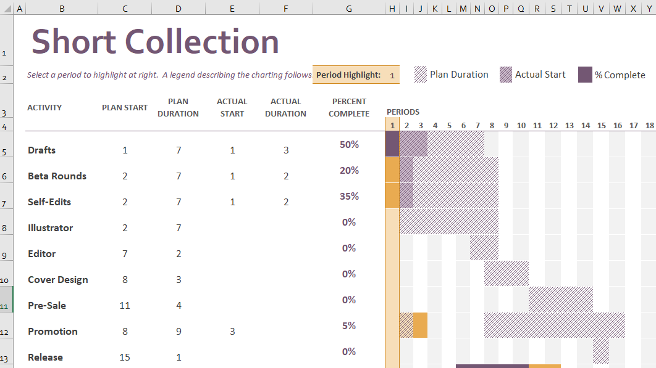Click Drafts actual duration value 3
The image size is (656, 368).
tap(286, 150)
